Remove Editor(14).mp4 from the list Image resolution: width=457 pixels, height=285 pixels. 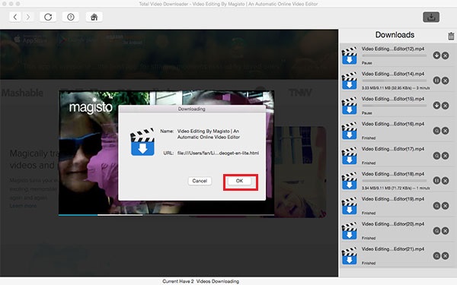pyautogui.click(x=445, y=81)
